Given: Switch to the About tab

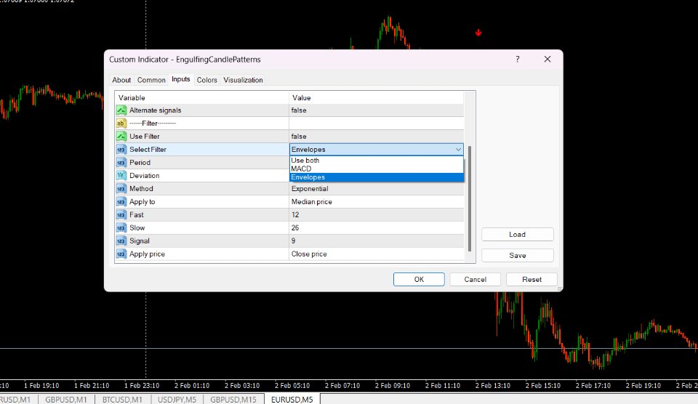Looking at the screenshot, I should pyautogui.click(x=121, y=80).
